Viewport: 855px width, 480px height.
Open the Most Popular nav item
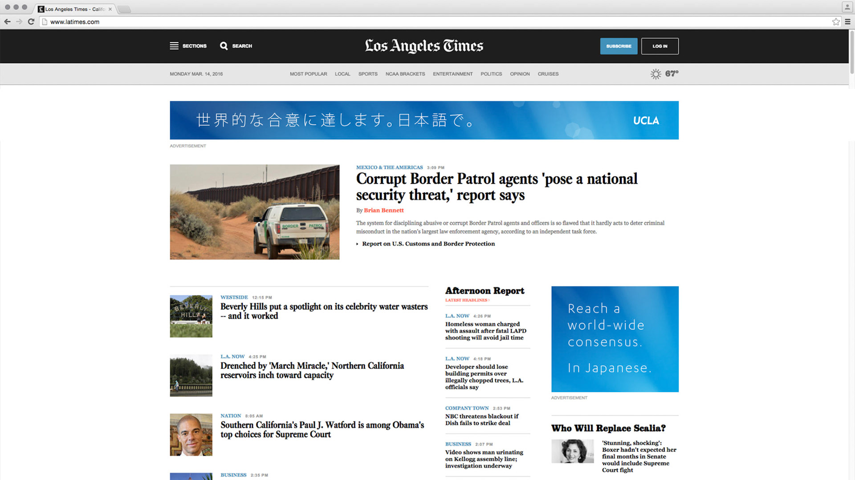pyautogui.click(x=308, y=74)
